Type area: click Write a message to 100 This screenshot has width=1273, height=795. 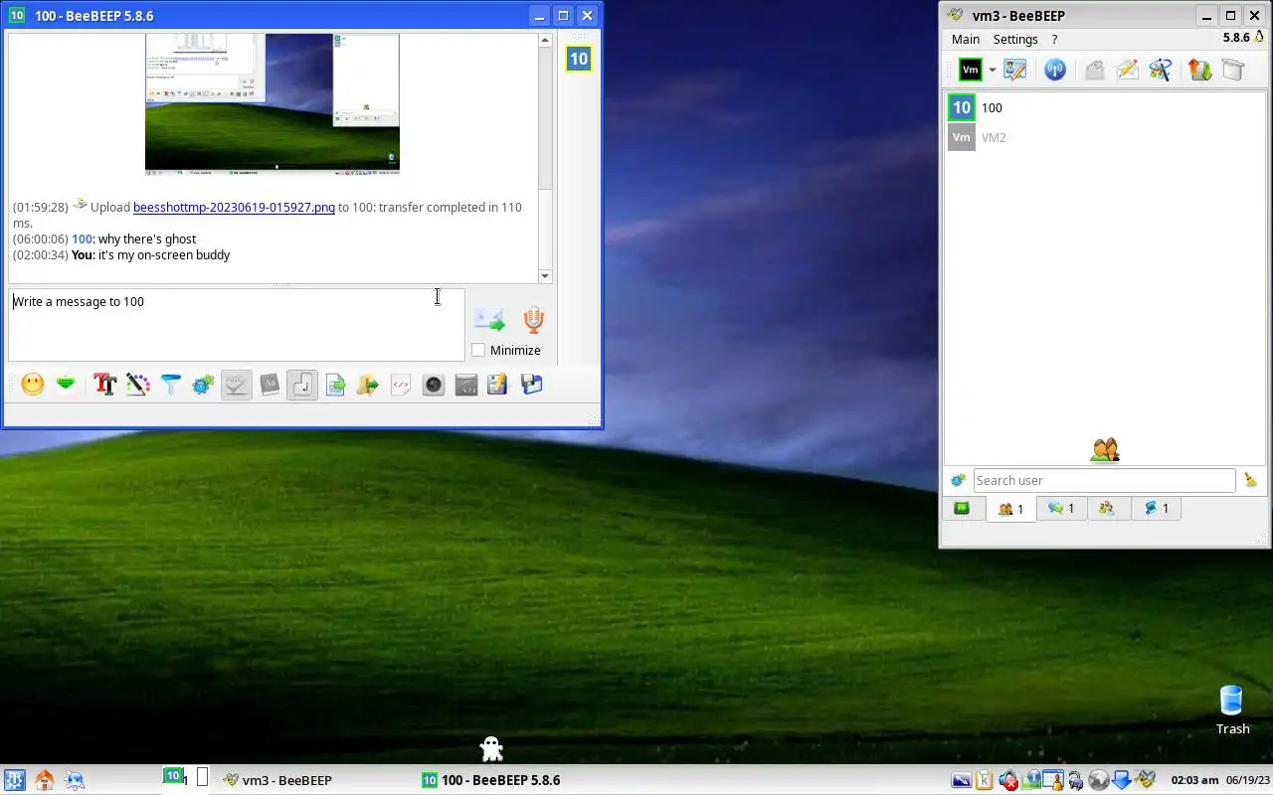point(236,324)
